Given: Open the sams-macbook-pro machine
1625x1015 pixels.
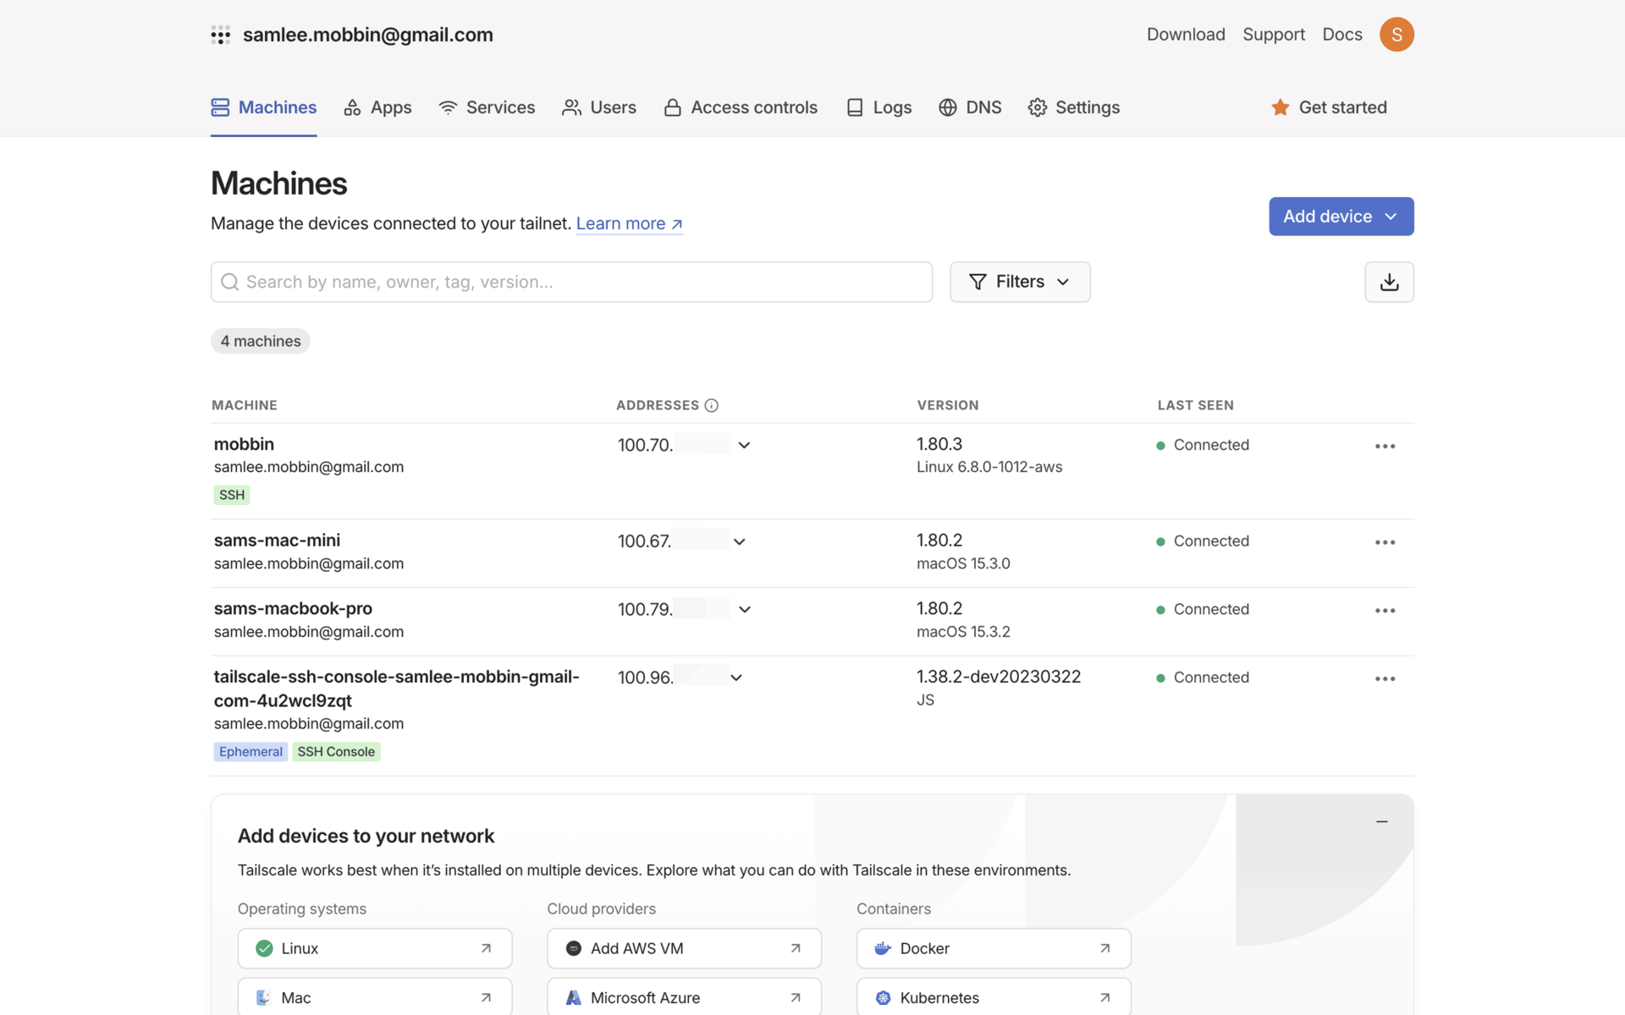Looking at the screenshot, I should coord(293,609).
